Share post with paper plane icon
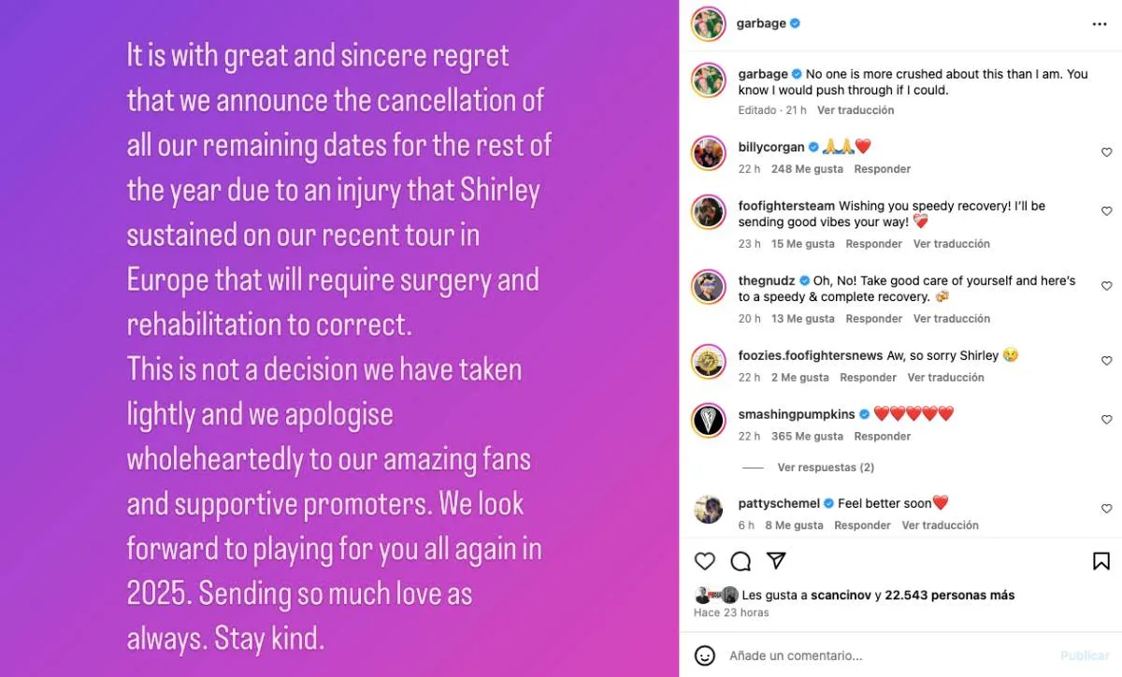The image size is (1122, 677). [776, 561]
